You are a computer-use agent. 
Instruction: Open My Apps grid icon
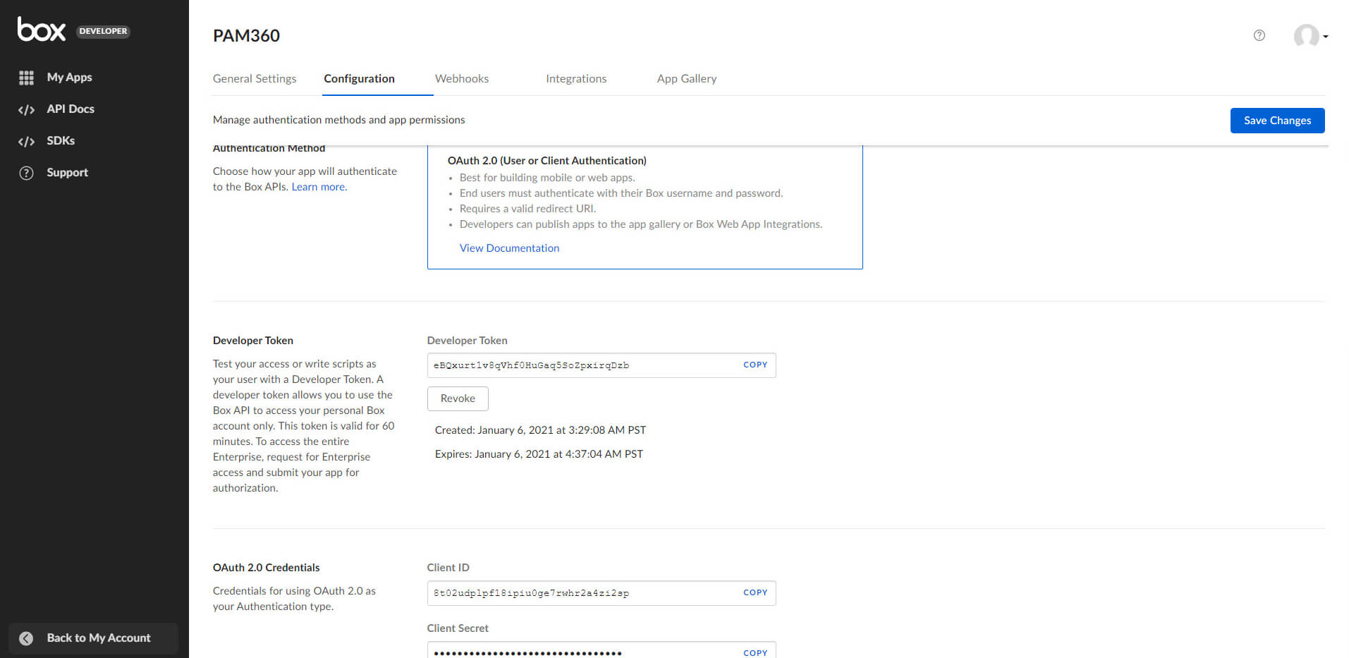point(26,78)
